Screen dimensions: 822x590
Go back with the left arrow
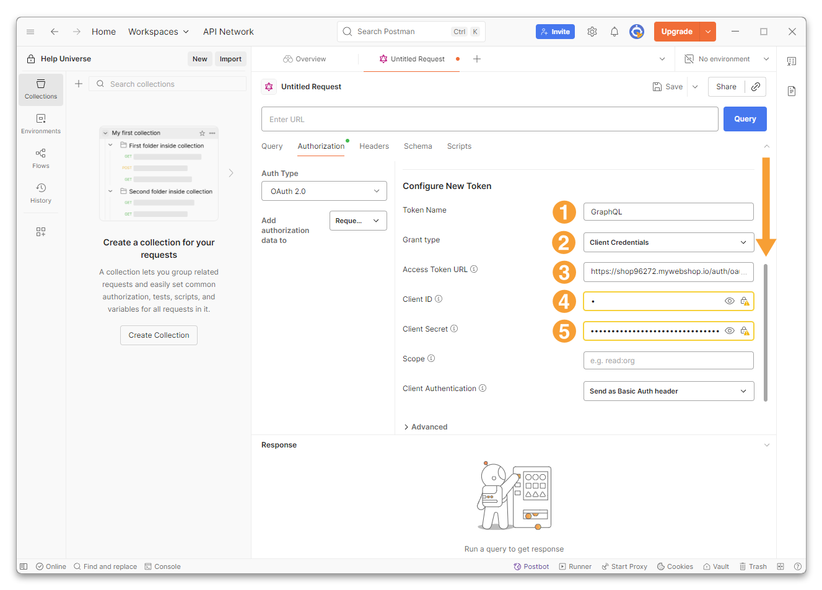tap(55, 32)
